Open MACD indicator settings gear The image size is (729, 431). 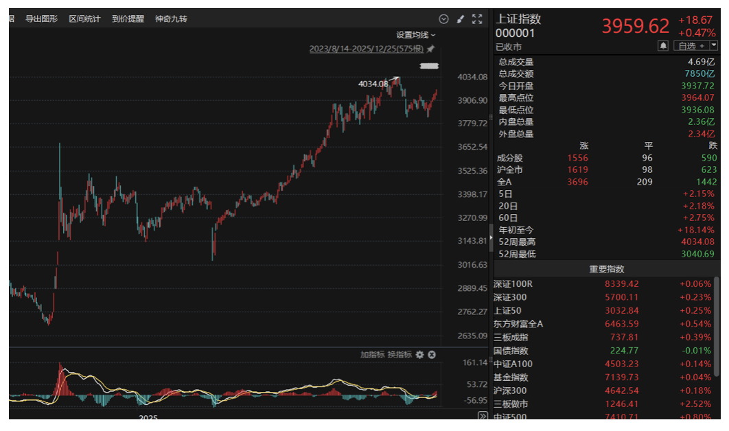click(419, 355)
